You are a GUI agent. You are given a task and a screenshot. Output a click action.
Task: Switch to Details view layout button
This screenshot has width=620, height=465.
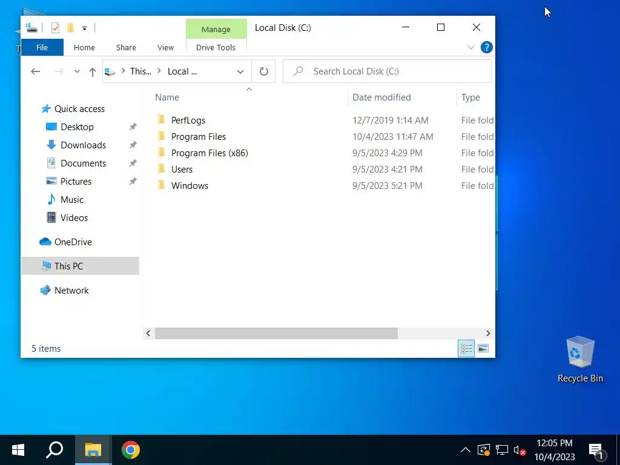tap(466, 348)
